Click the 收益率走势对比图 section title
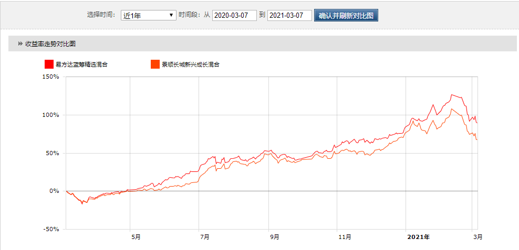This screenshot has width=519, height=250. (50, 44)
